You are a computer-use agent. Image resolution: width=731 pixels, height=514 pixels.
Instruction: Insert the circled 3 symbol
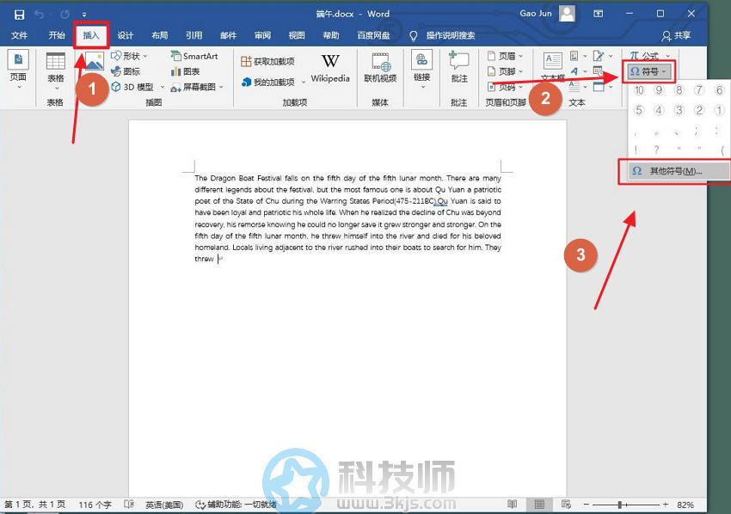click(x=679, y=110)
